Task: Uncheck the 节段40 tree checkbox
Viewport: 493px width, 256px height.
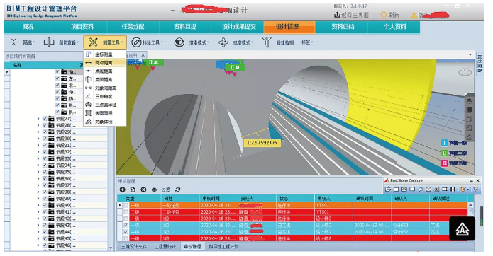Action: tap(45, 205)
